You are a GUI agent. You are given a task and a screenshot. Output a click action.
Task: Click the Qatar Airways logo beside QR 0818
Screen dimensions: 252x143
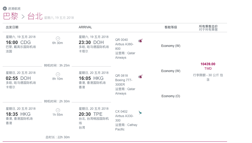click(x=140, y=77)
